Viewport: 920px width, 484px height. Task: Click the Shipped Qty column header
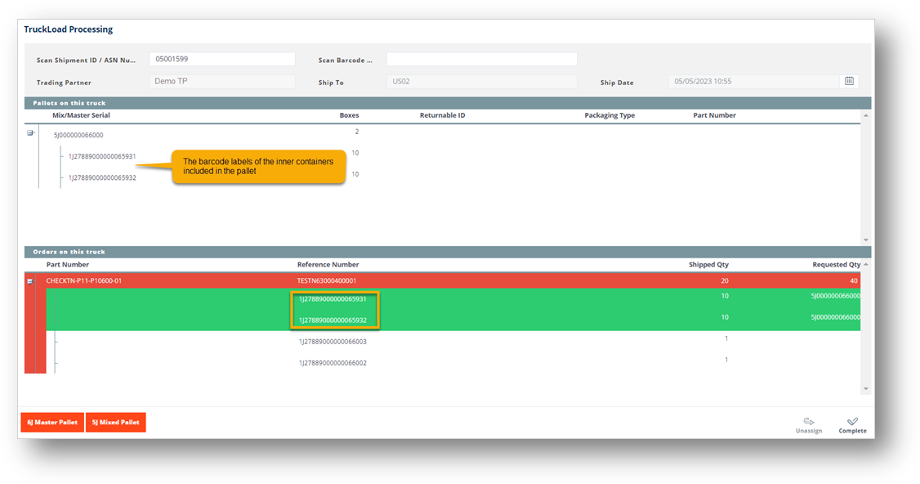tap(707, 264)
